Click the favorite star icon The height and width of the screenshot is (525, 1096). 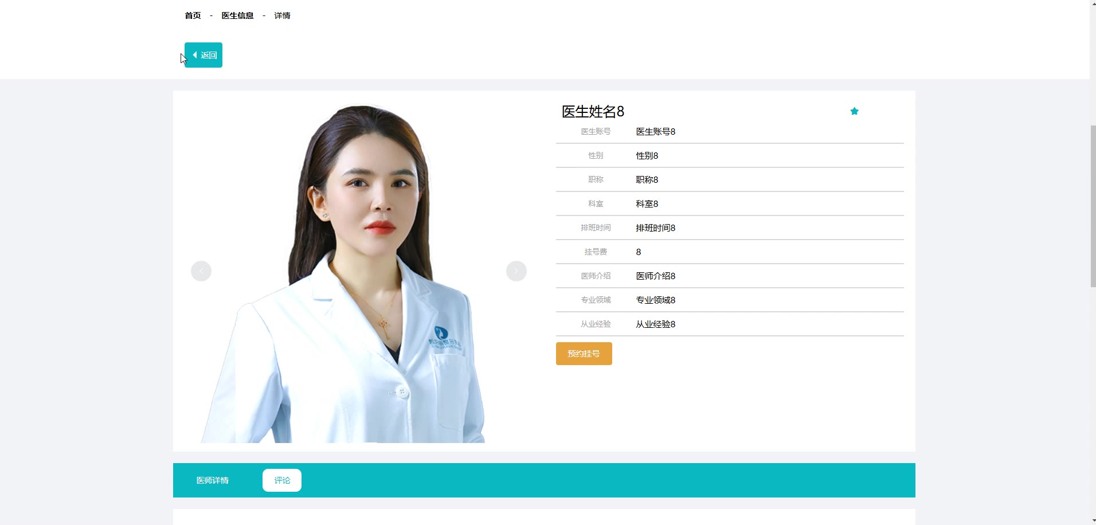pos(854,111)
